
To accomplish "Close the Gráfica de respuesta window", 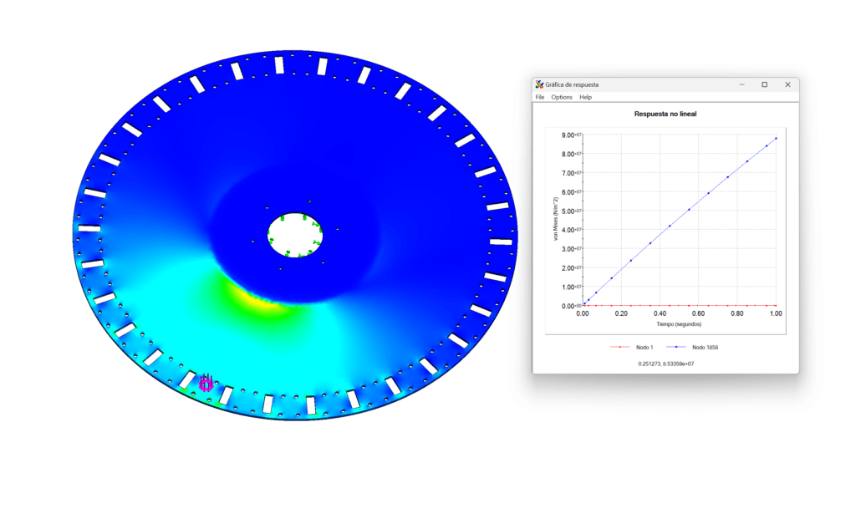I will click(x=787, y=84).
